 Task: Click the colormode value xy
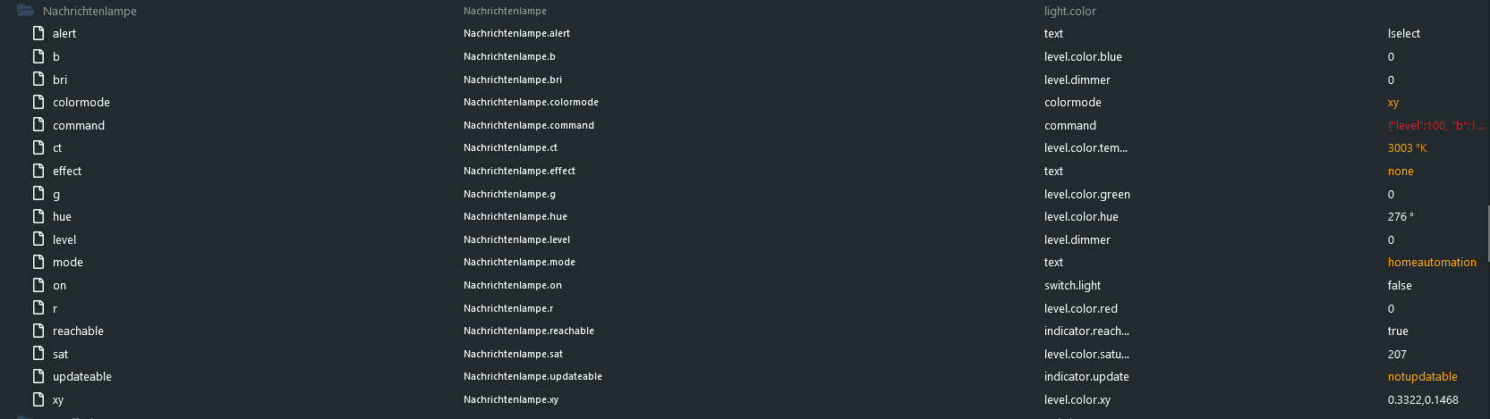1393,103
